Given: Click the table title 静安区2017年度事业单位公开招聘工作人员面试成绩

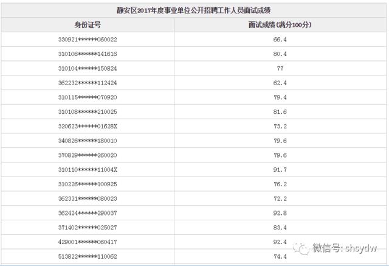Looking at the screenshot, I should point(193,10).
